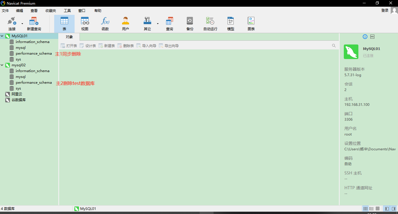Viewport: 398px width, 214px height.
Task: Click the 导入向导 button
Action: tap(146, 46)
